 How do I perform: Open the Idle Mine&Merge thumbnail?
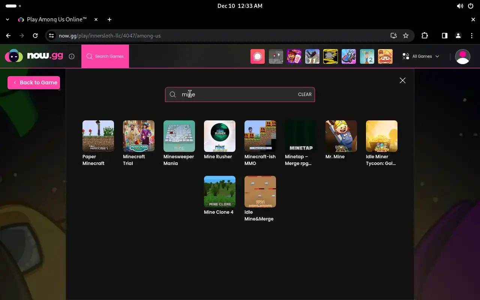[x=260, y=192]
